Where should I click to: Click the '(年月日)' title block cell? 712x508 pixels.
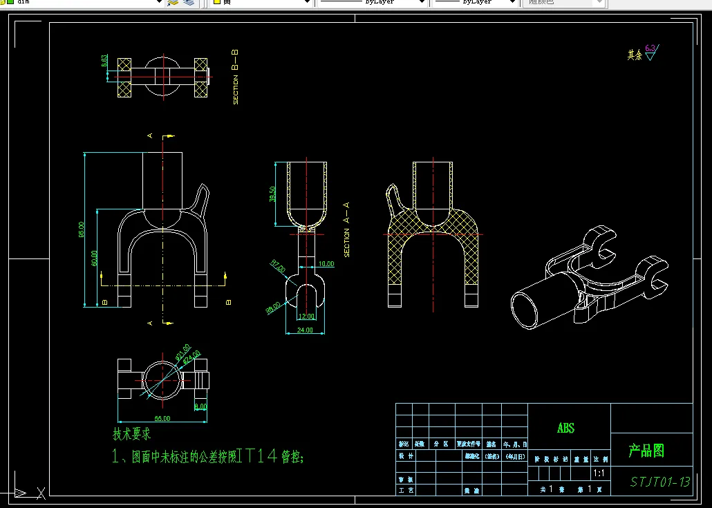(x=516, y=456)
